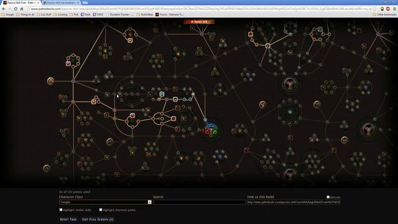The image size is (398, 224).
Task: Click the Templar class start portrait node
Action: point(211,130)
